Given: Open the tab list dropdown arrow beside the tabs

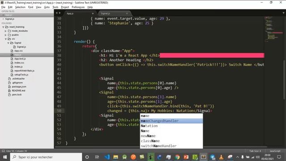Looking at the screenshot, I should (x=283, y=13).
